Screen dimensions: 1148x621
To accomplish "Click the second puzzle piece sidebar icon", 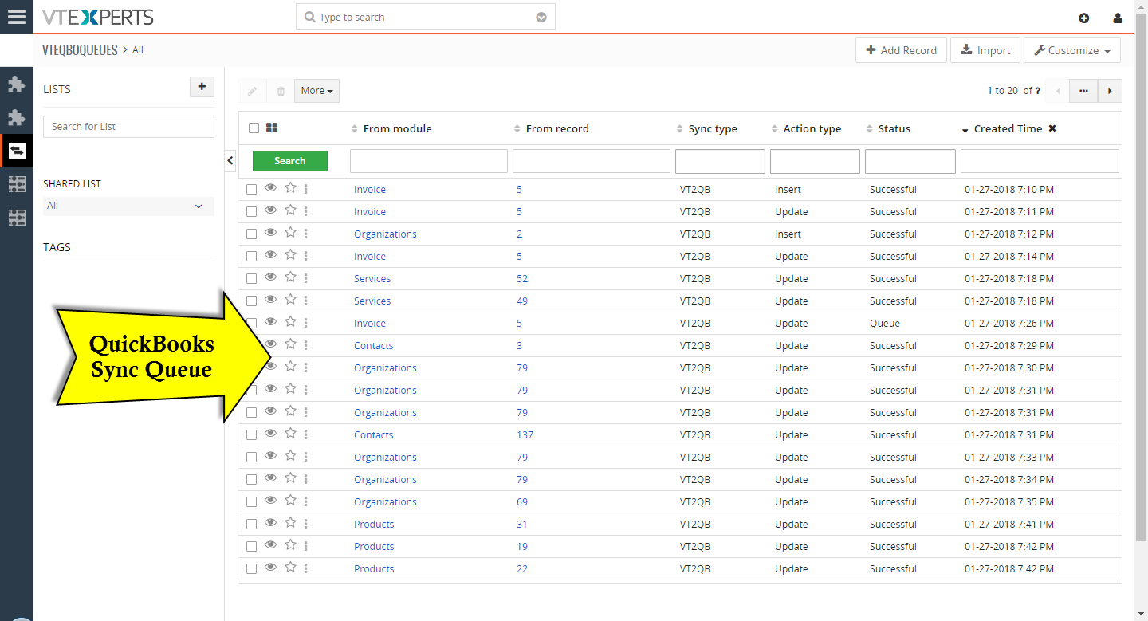I will point(16,118).
